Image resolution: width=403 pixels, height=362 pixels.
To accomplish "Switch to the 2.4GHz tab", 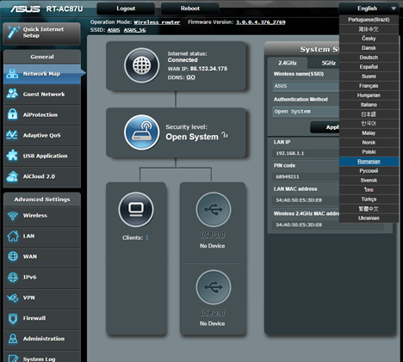I will tap(288, 63).
